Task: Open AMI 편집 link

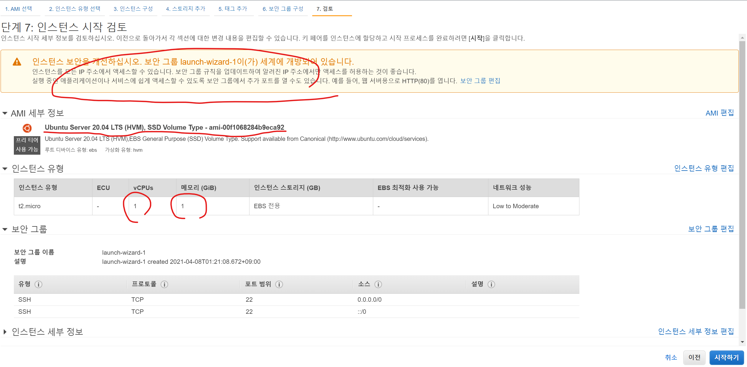Action: pyautogui.click(x=719, y=113)
